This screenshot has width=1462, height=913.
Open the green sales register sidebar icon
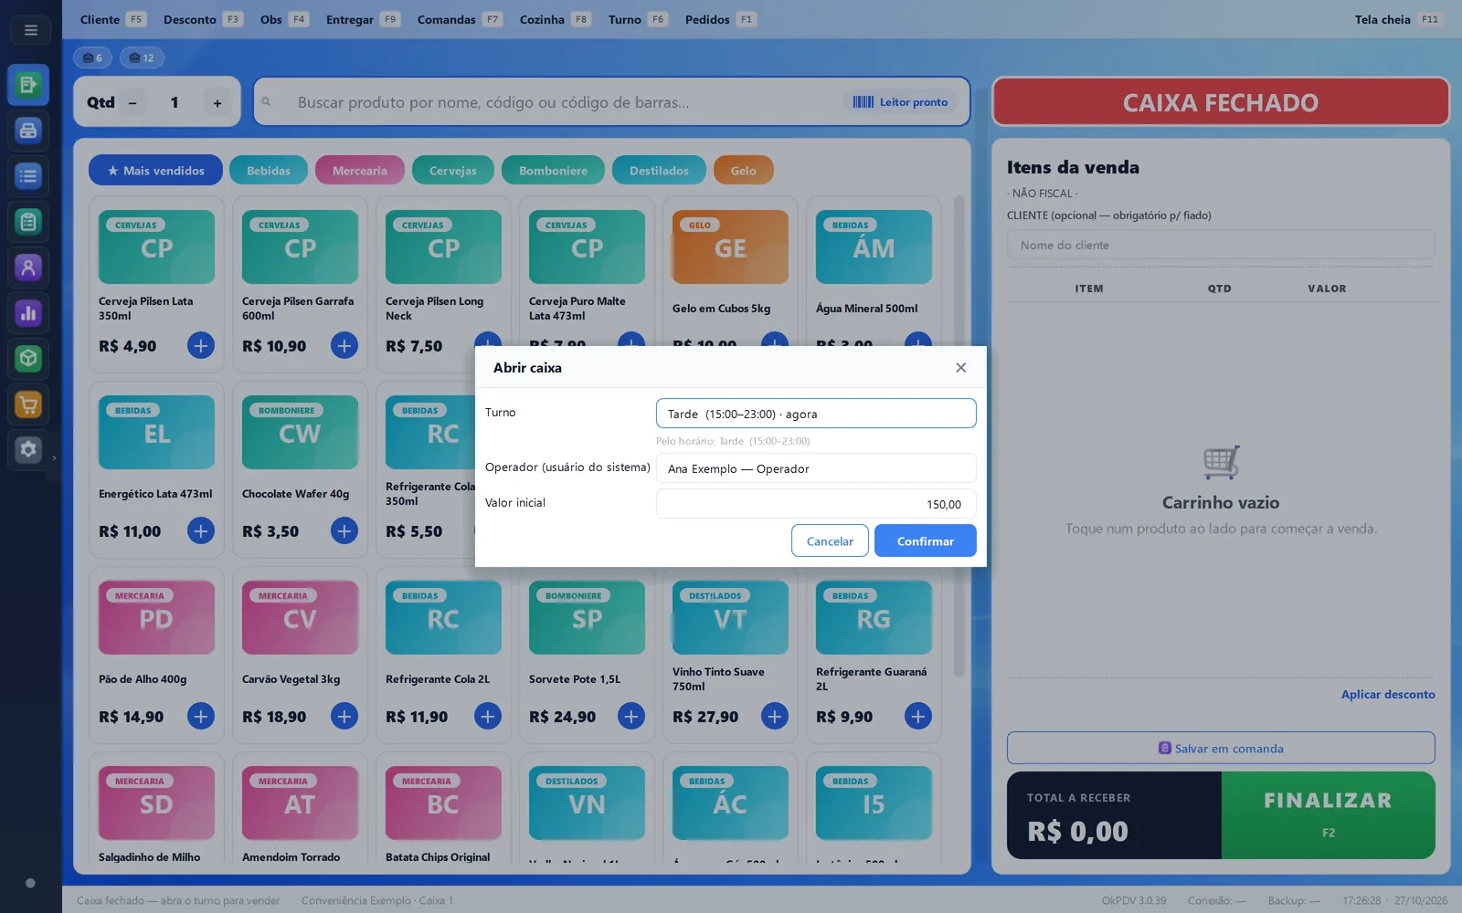point(28,85)
